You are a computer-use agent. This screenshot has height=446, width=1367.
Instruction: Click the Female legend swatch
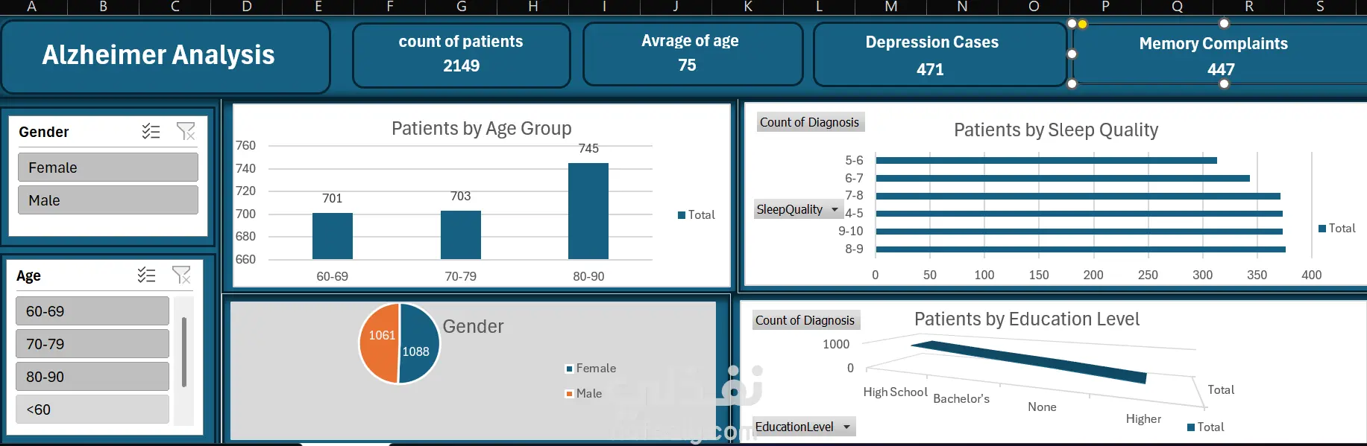coord(569,369)
